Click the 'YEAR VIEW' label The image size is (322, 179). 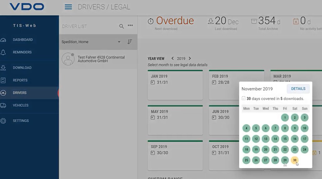pyautogui.click(x=156, y=59)
